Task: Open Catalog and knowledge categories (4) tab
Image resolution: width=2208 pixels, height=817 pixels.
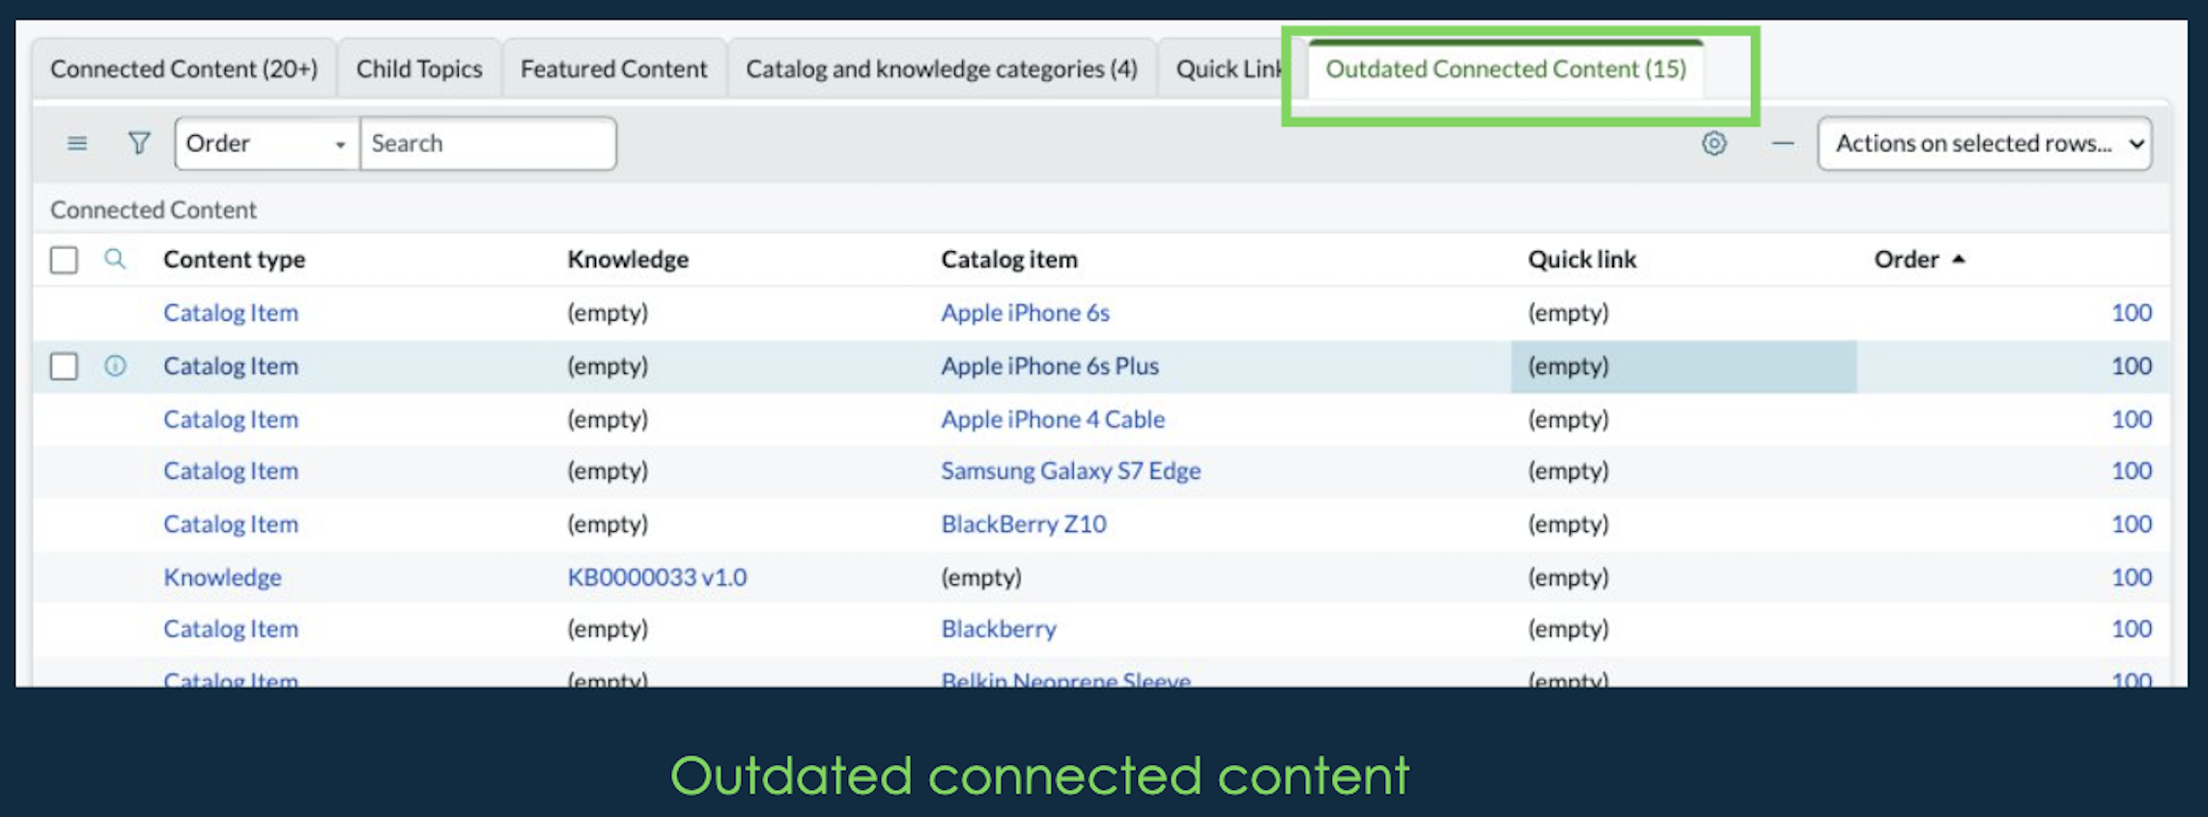Action: coord(942,69)
